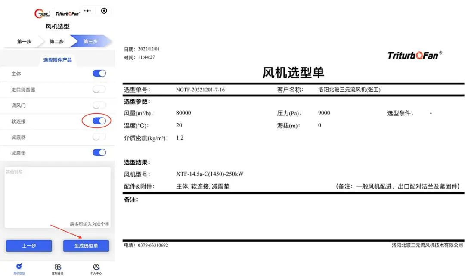This screenshot has height=276, width=465.
Task: Tap the mini-program close circle icon
Action: click(104, 11)
